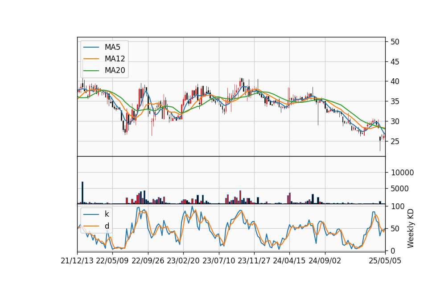Click the price axis value 50
This screenshot has width=428, height=307.
(395, 42)
